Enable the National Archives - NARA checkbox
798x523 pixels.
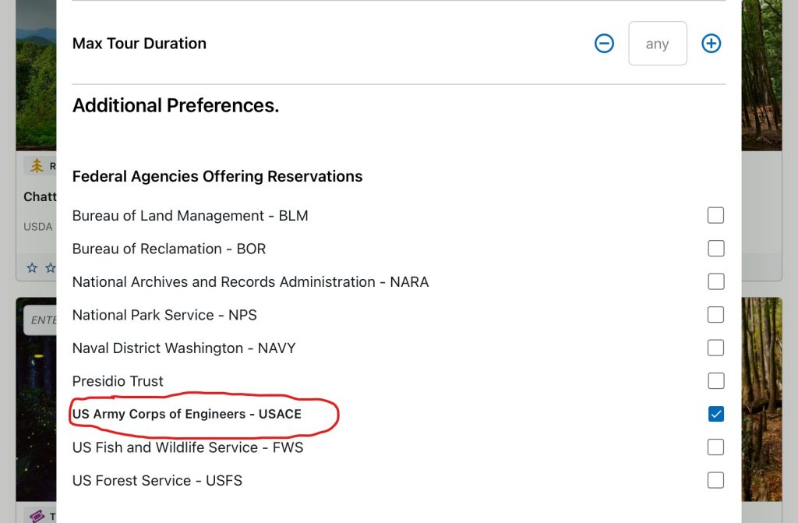point(715,281)
